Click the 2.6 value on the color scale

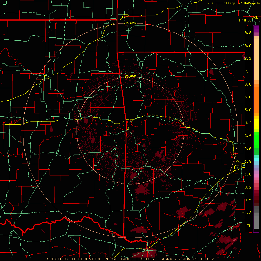pyautogui.click(x=248, y=149)
